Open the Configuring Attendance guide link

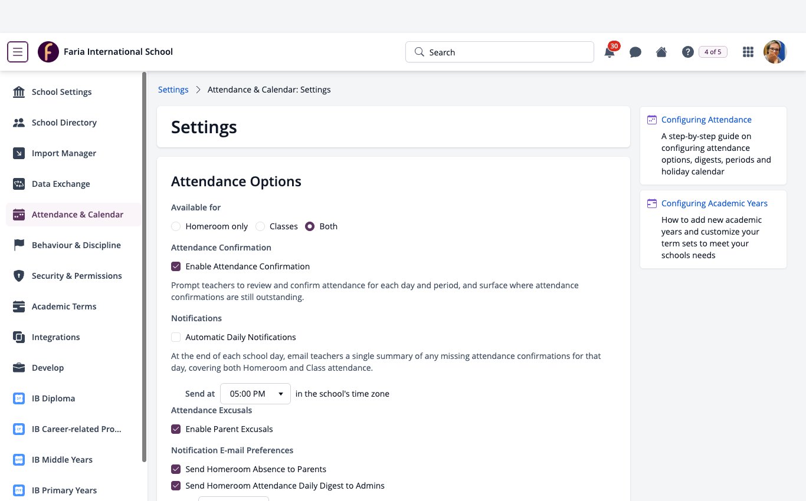pyautogui.click(x=706, y=120)
